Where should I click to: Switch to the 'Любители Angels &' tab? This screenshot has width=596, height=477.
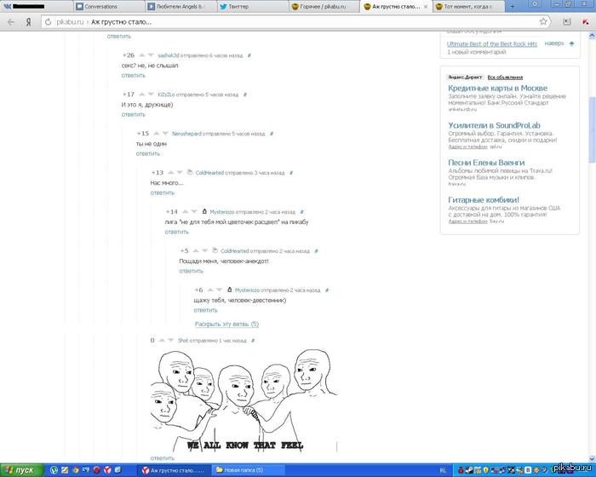pyautogui.click(x=181, y=7)
